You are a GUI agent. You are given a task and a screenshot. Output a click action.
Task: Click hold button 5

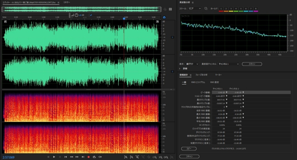tap(241, 9)
